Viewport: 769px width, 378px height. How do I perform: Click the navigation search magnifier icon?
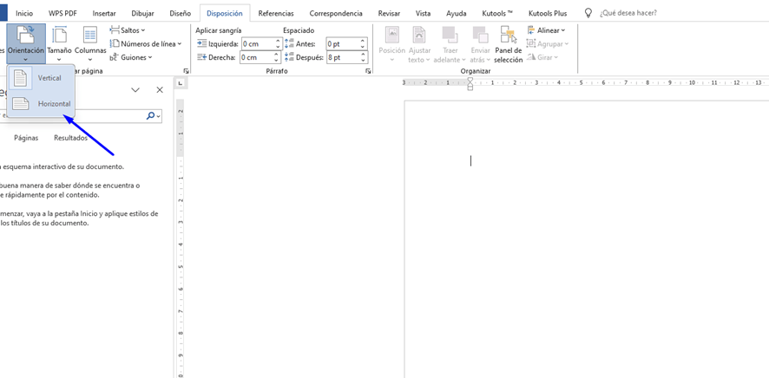pos(150,115)
